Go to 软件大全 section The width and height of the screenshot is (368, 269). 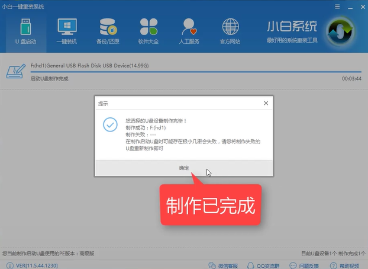click(x=149, y=32)
